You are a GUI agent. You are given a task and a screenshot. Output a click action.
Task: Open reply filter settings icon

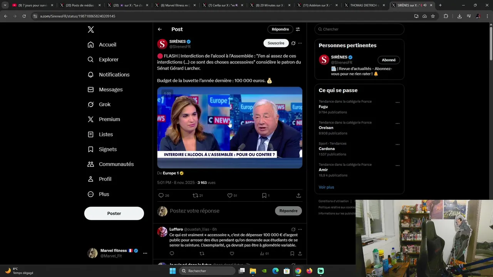coord(298,29)
